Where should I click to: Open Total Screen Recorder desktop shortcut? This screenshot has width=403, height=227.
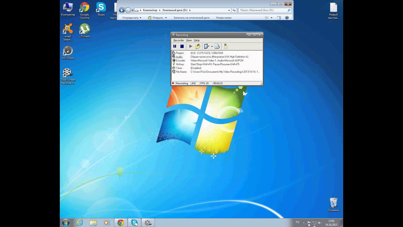(x=68, y=76)
